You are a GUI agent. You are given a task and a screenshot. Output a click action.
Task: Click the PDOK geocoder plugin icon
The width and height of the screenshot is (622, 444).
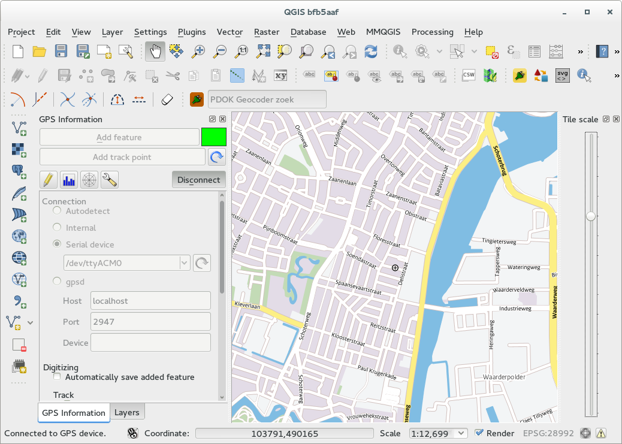point(197,99)
